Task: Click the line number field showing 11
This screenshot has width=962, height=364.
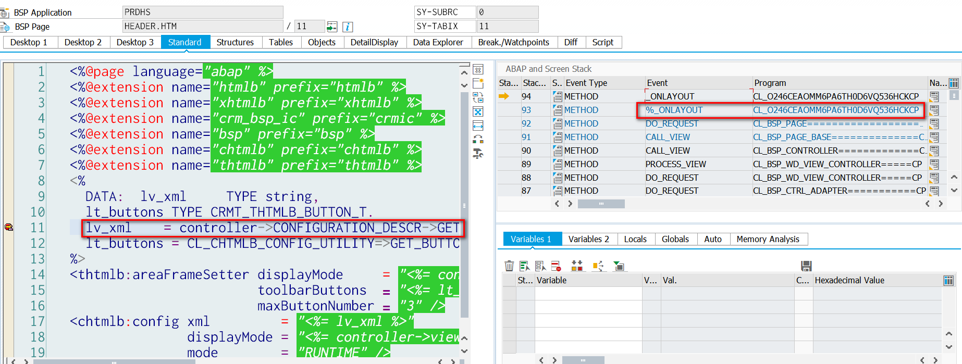Action: [309, 26]
